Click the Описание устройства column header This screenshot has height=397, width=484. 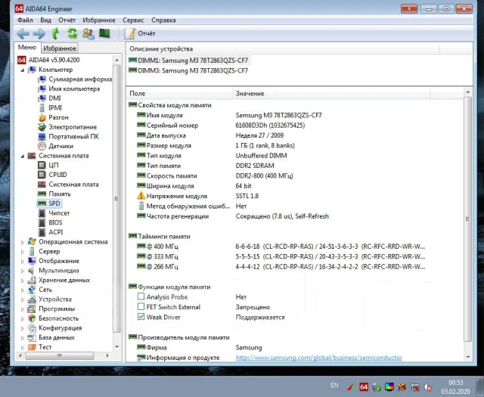283,49
